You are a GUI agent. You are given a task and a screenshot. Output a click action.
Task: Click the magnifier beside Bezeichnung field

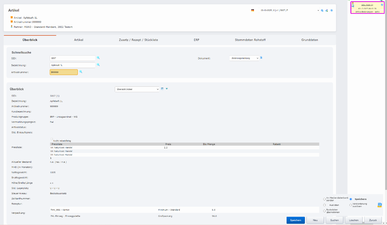click(x=98, y=65)
